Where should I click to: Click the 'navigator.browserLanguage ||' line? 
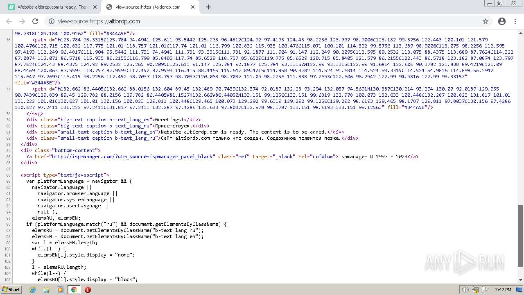coord(78,193)
